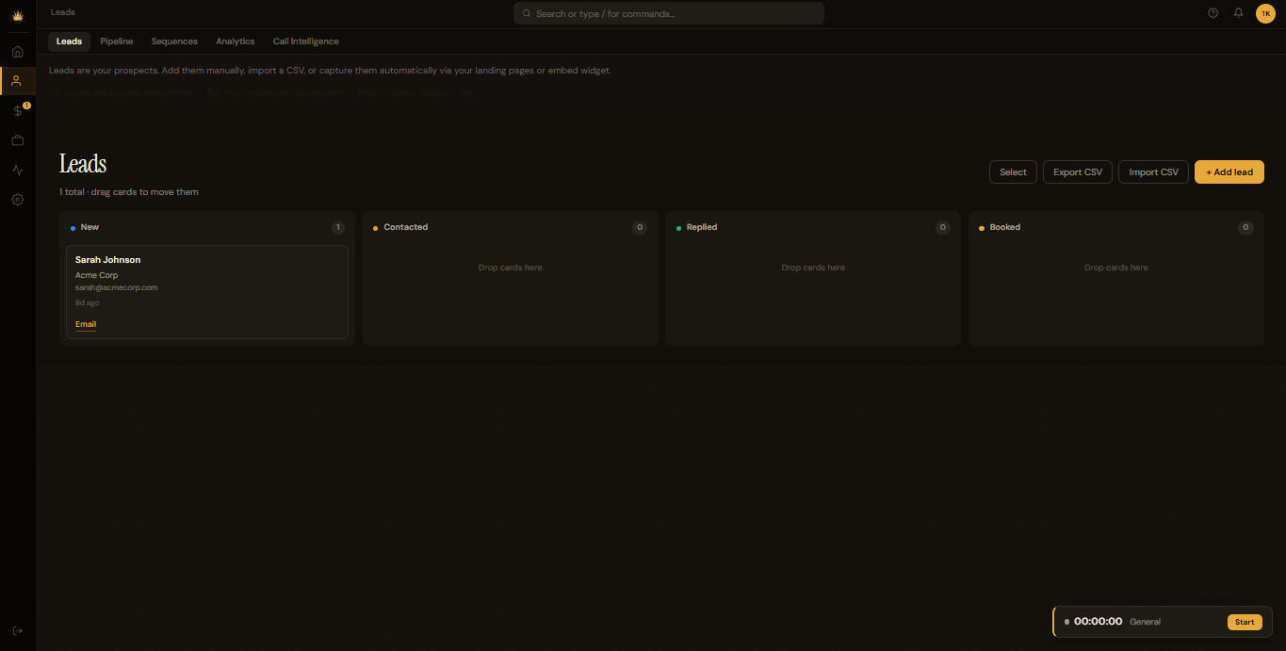Click the Booked column count badge
The width and height of the screenshot is (1286, 651).
[1245, 228]
